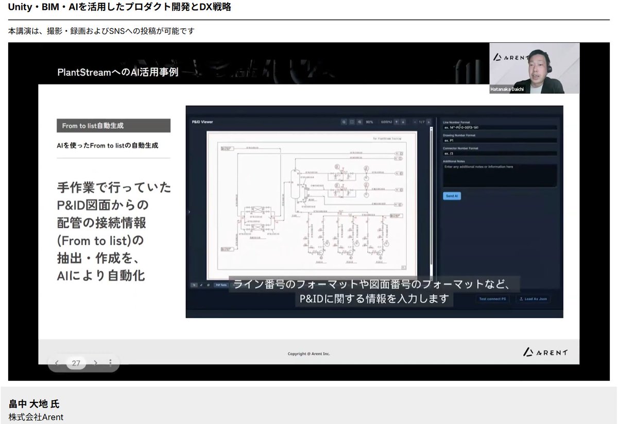
Task: Go to the previous slide with left chevron
Action: click(x=57, y=363)
